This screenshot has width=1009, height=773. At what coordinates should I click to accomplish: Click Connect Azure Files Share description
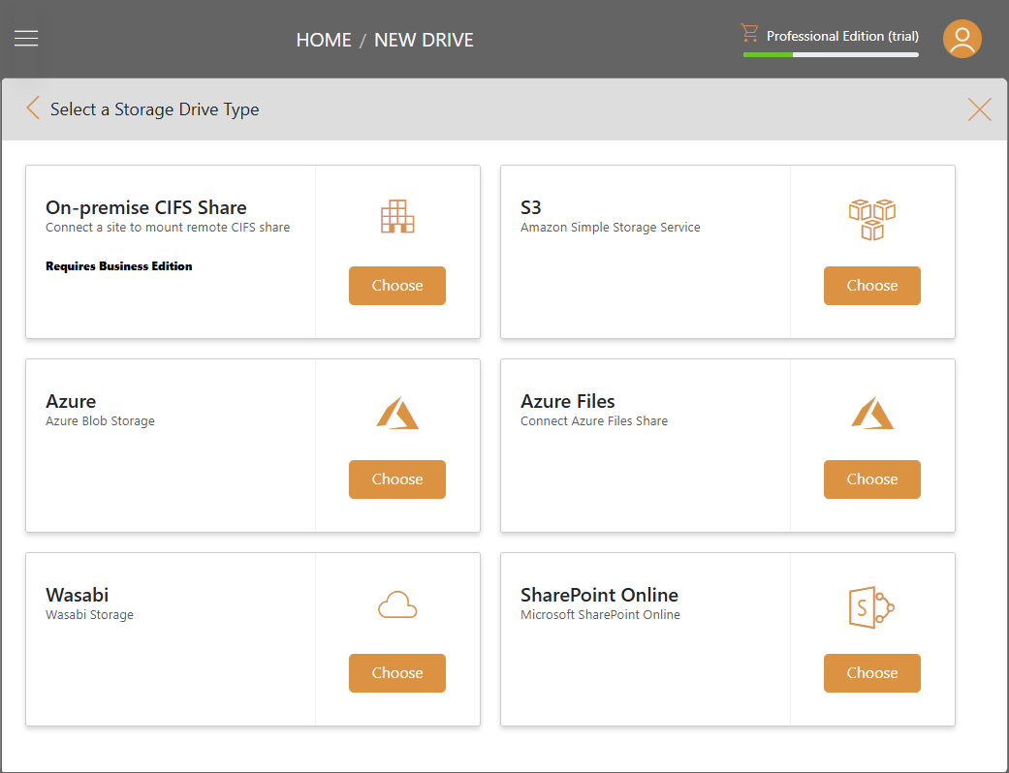[594, 420]
